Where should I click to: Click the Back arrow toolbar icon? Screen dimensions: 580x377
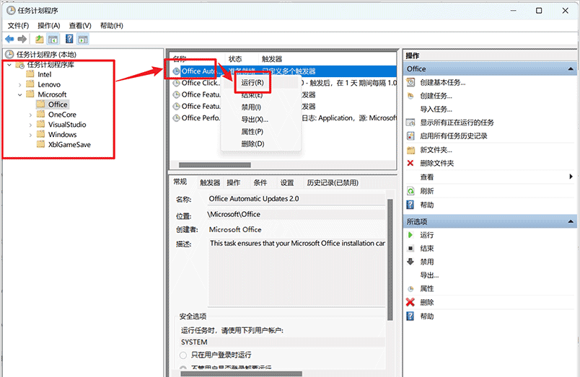coord(9,39)
